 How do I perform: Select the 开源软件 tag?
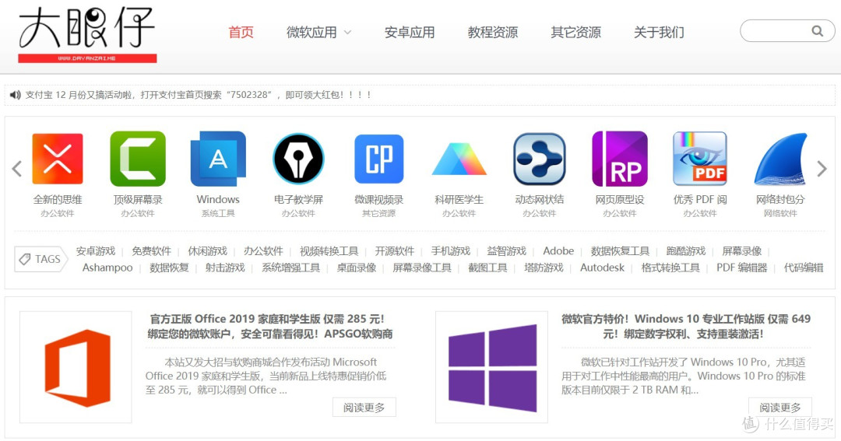tap(395, 250)
